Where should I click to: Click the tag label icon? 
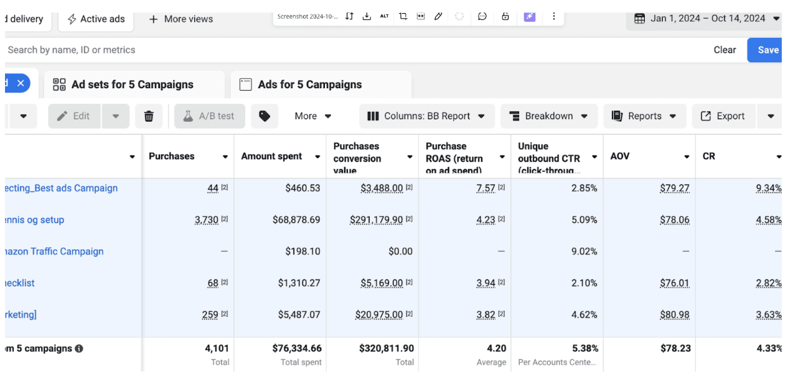265,116
